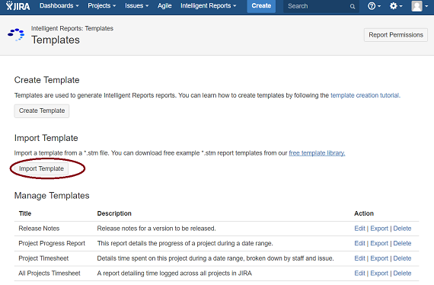Click the blue Create button

tap(261, 6)
